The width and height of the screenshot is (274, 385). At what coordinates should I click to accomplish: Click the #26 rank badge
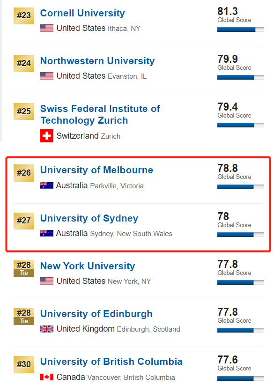(24, 173)
